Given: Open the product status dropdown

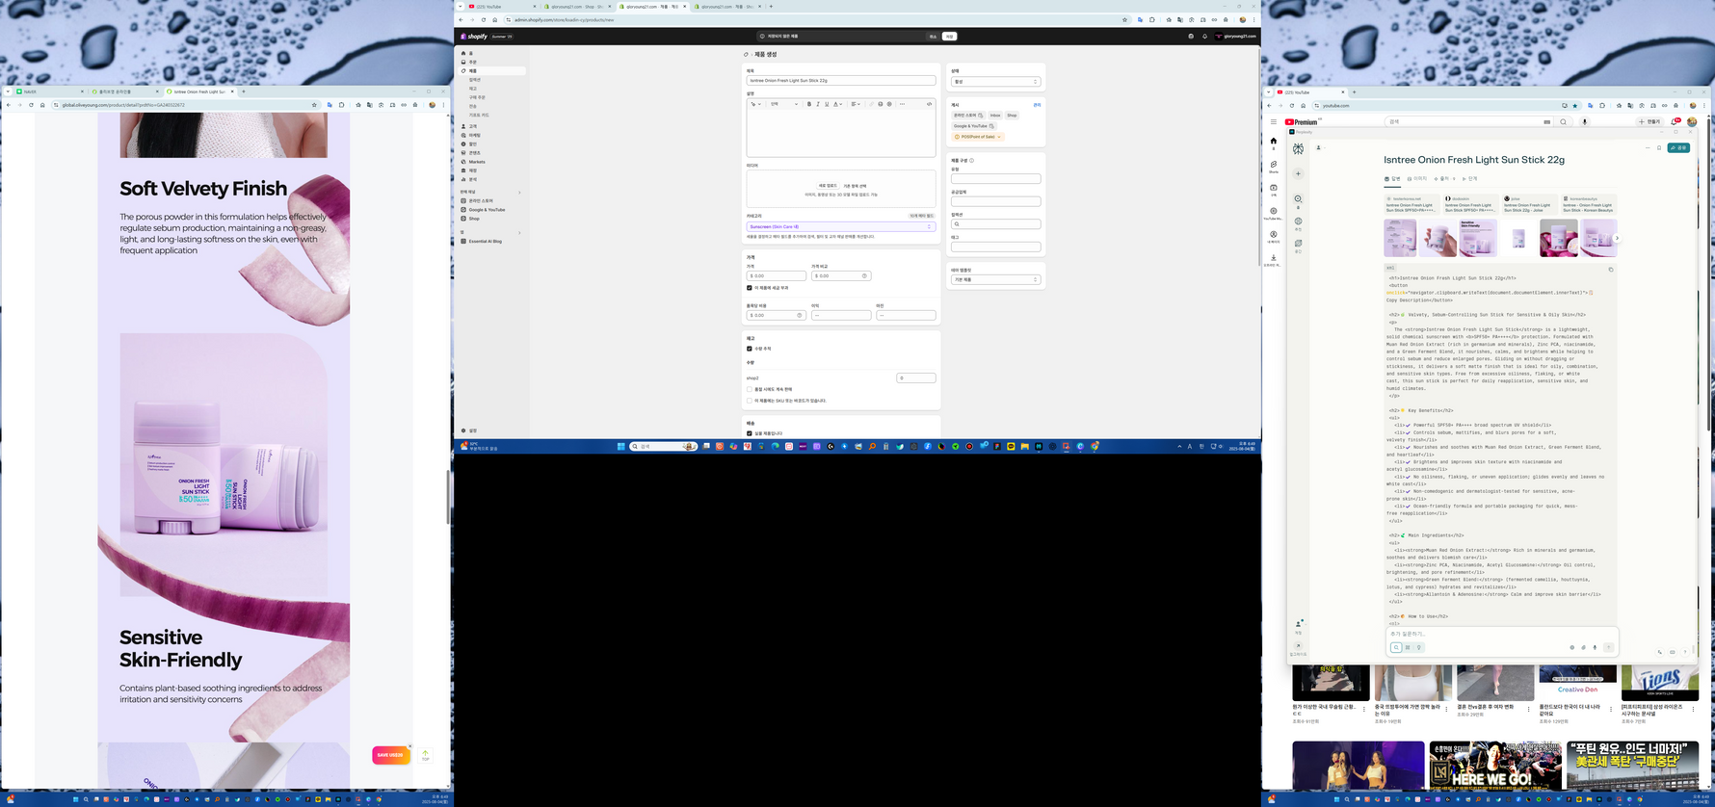Looking at the screenshot, I should tap(995, 82).
